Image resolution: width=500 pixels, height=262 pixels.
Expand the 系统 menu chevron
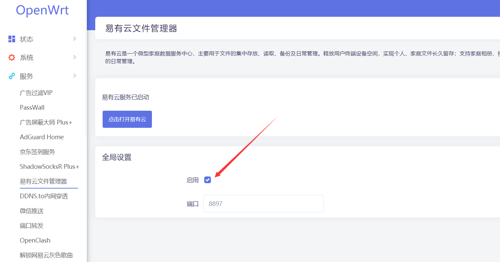tap(75, 57)
